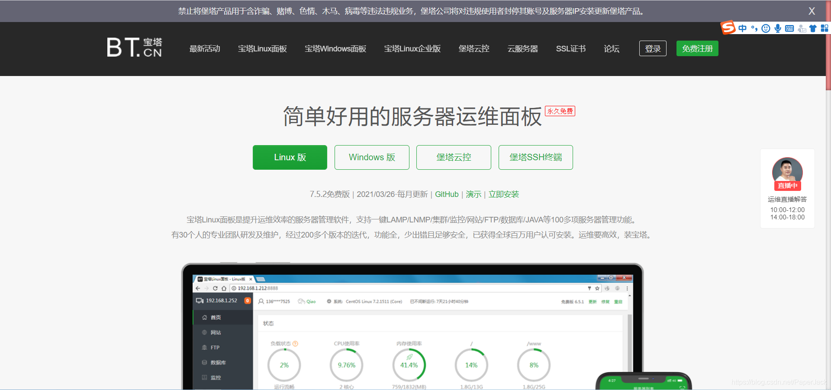
Task: Open the 宝塔Linux企业版 menu item
Action: click(x=412, y=49)
